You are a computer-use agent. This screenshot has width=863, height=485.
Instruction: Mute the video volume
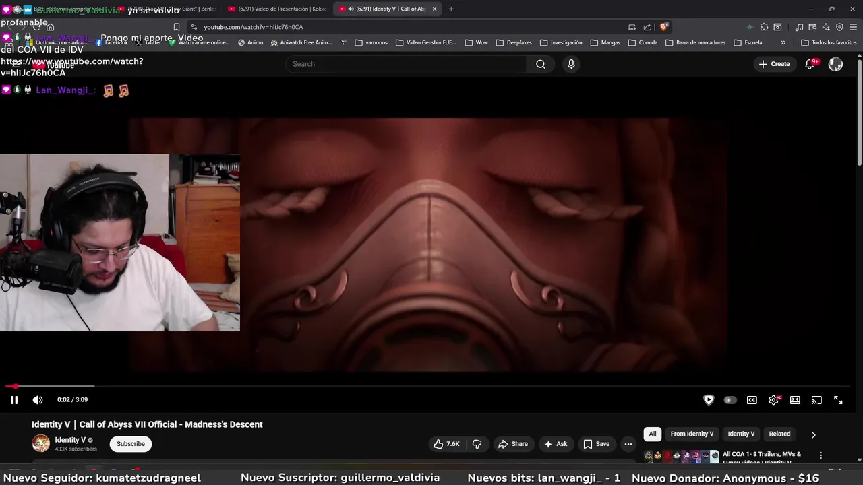38,400
